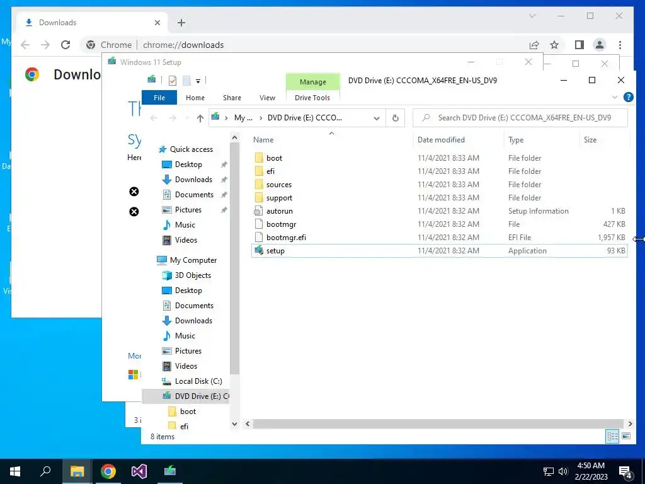Click the Search DVD Drive input field
This screenshot has height=484, width=645.
point(520,118)
